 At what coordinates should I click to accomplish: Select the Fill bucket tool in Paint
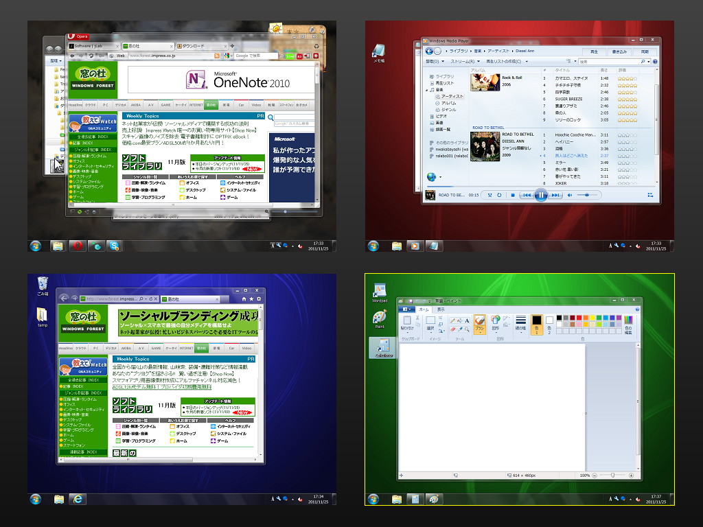(x=460, y=320)
